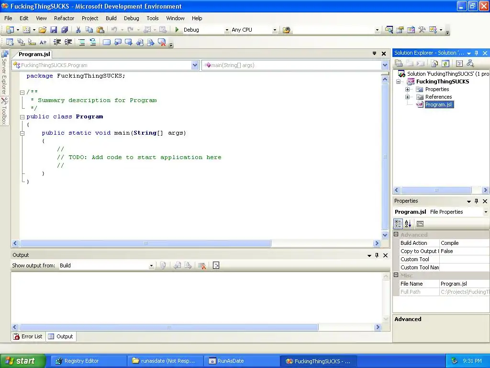Viewport: 490px width, 368px height.
Task: Open the Debug configuration dropdown
Action: coord(227,30)
